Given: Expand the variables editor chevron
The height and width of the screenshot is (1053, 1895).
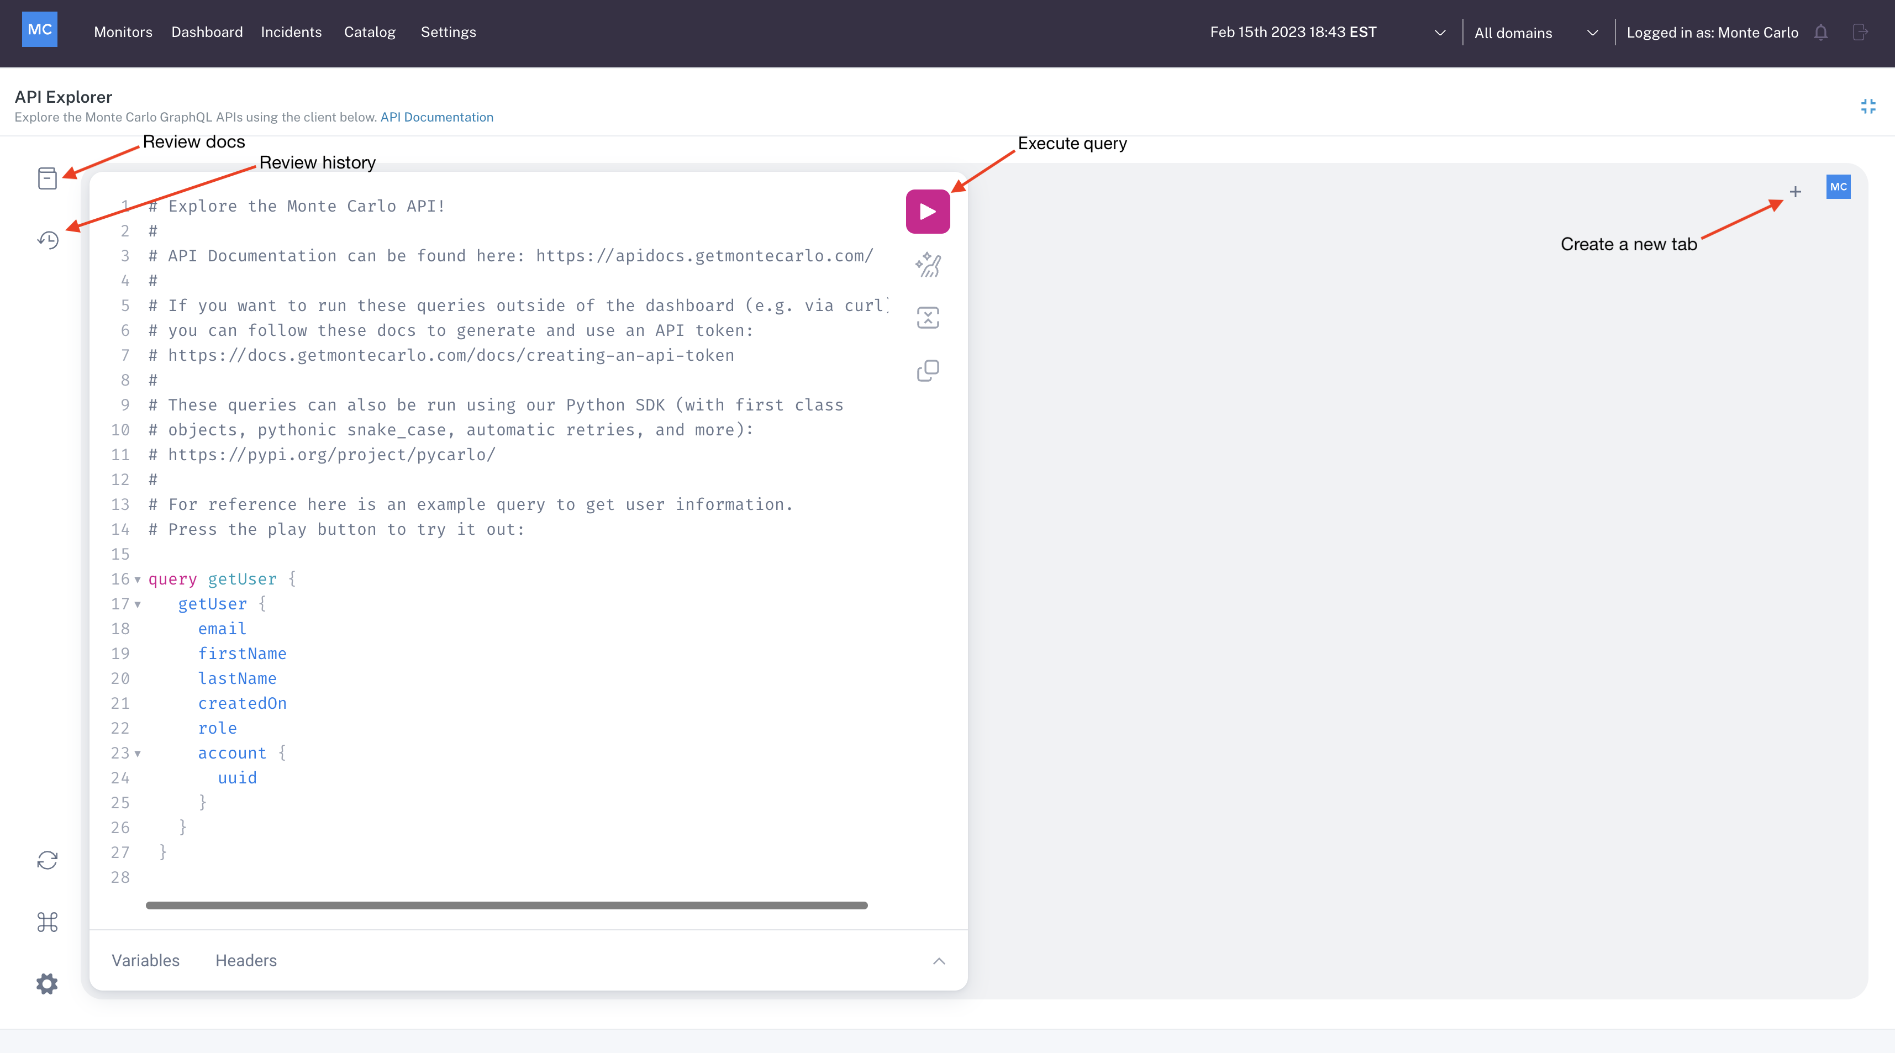Looking at the screenshot, I should pyautogui.click(x=939, y=961).
